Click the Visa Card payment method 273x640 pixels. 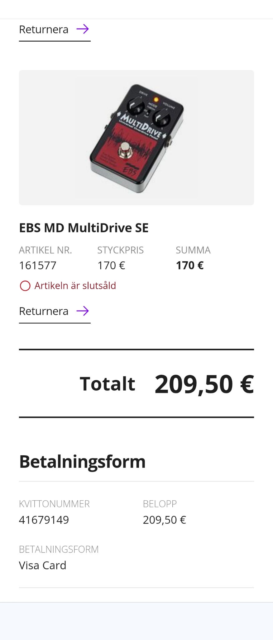pos(43,565)
